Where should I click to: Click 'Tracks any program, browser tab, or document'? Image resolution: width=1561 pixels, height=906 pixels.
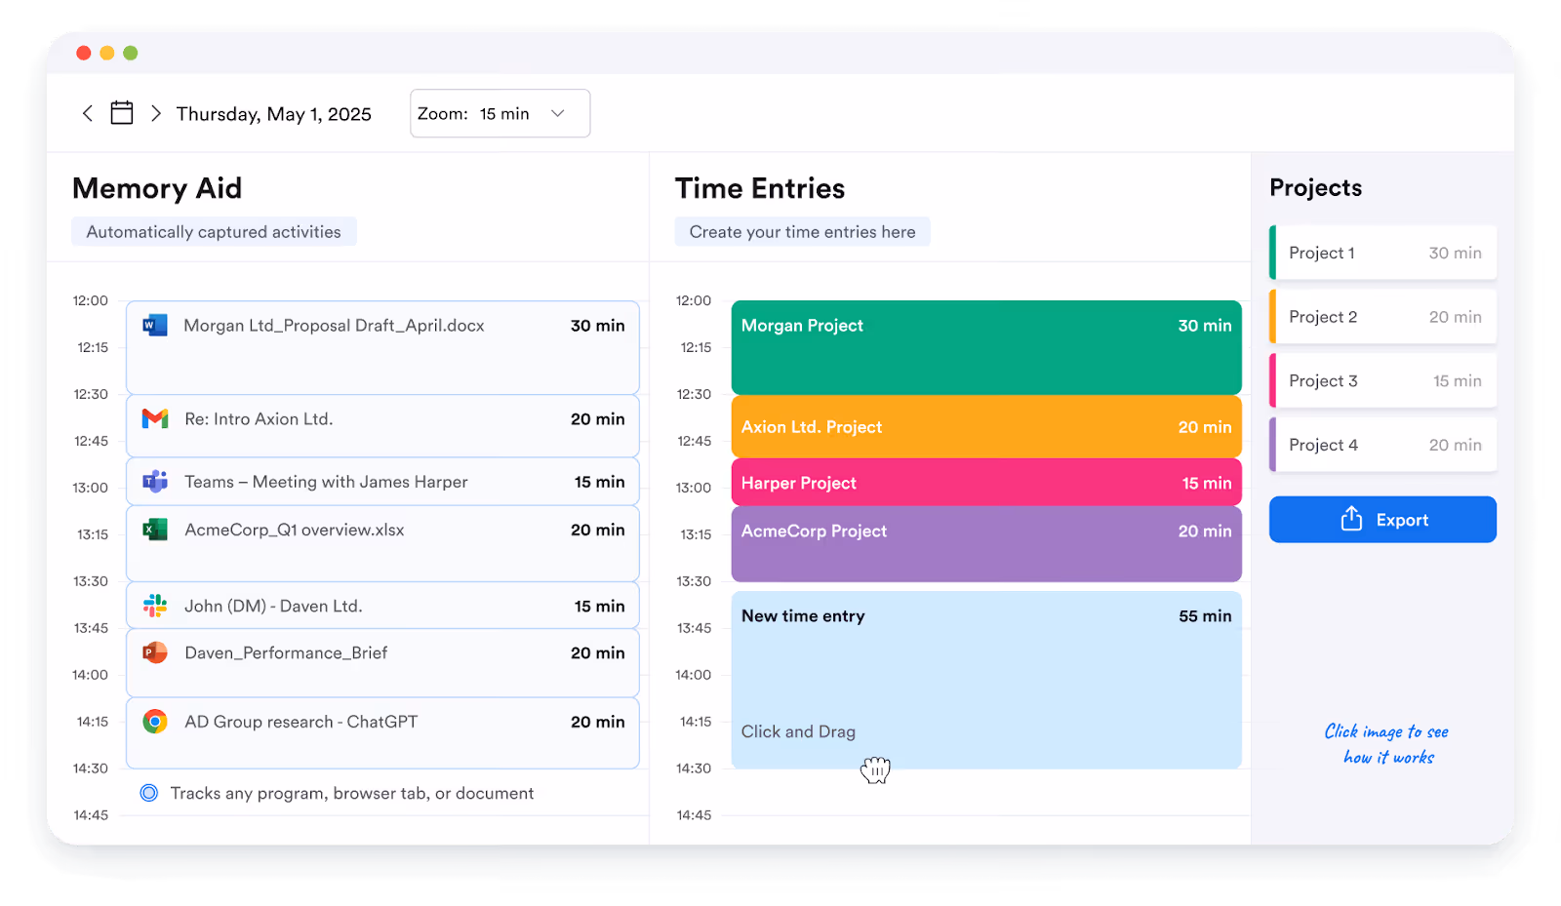[x=352, y=794]
